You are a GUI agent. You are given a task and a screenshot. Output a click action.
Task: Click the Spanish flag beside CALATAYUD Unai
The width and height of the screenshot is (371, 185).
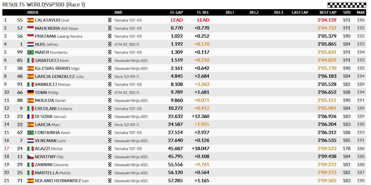30,20
